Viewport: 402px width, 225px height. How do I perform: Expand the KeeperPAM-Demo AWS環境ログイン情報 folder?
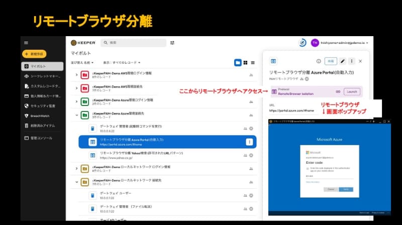(76, 75)
